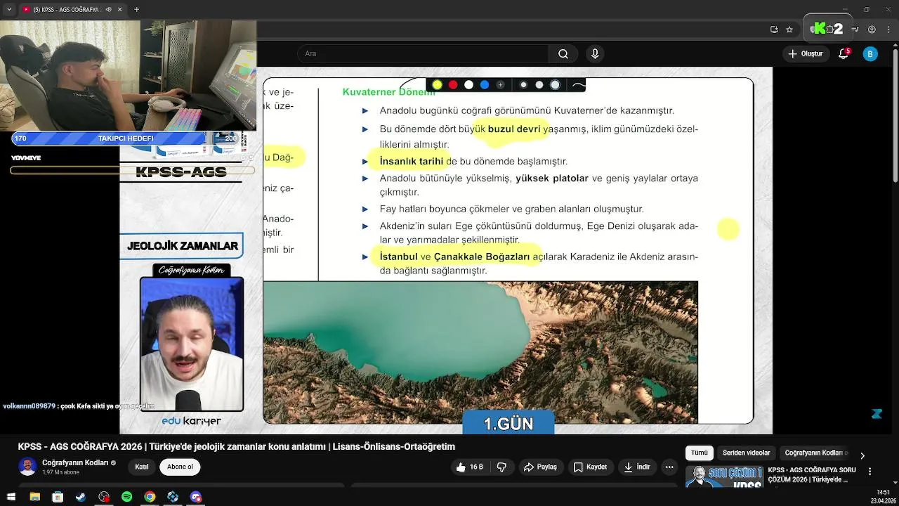Image resolution: width=899 pixels, height=506 pixels.
Task: Open the account avatar B menu
Action: click(870, 54)
